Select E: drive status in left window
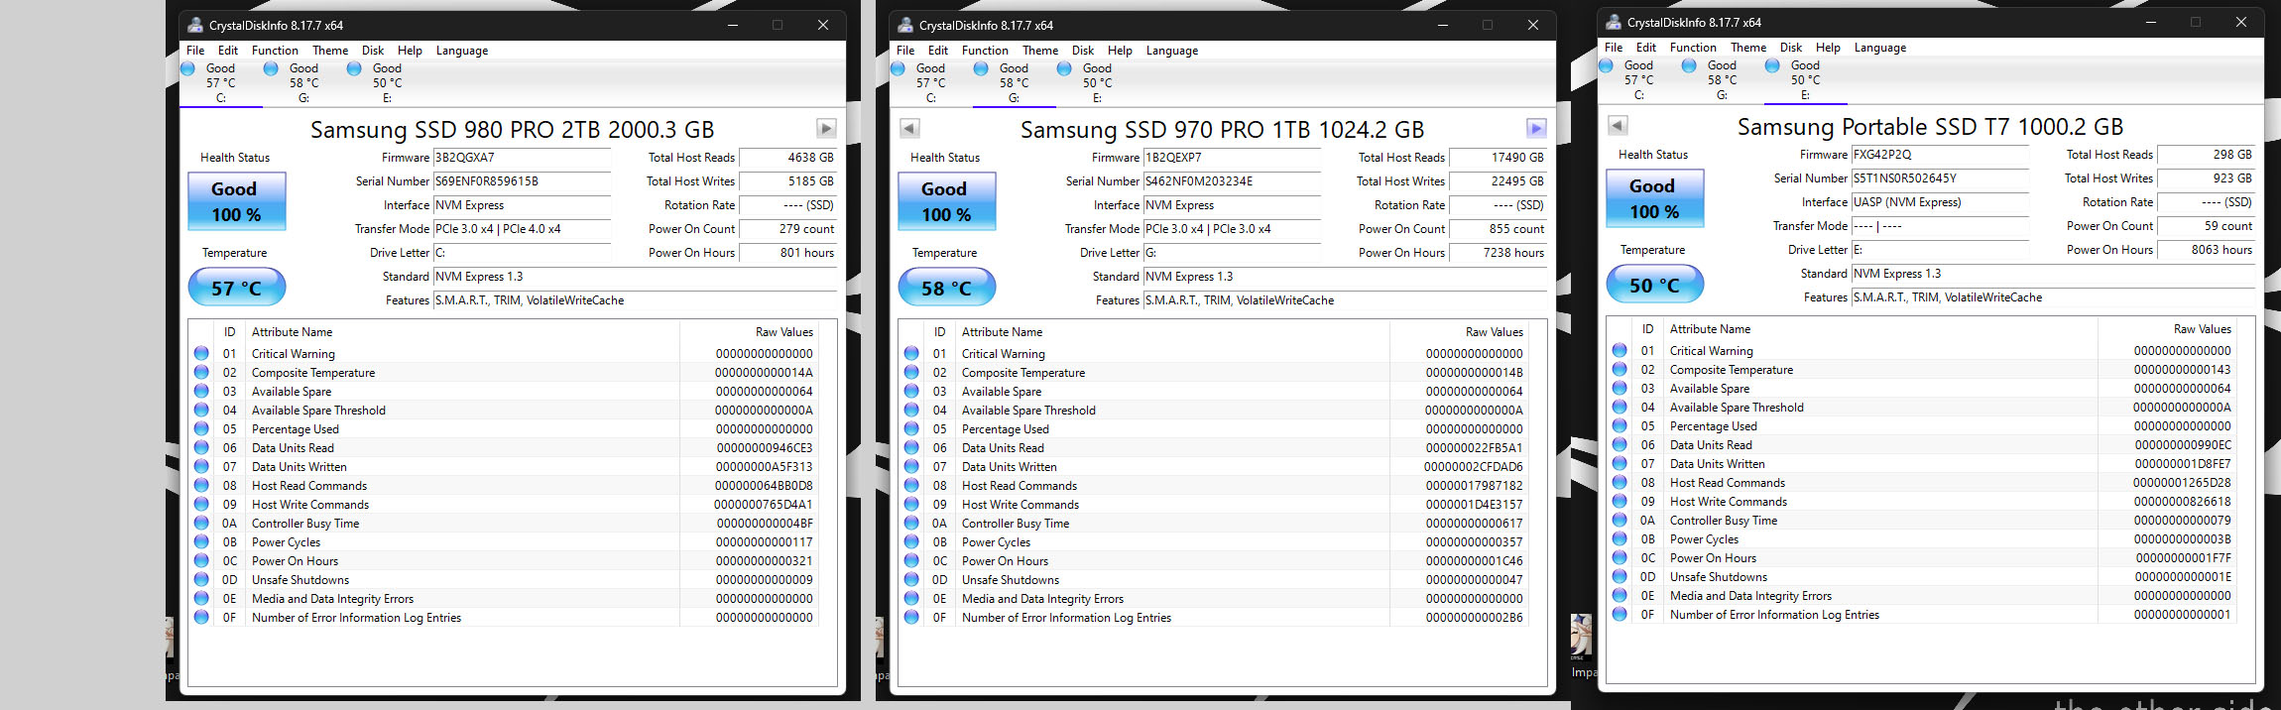The width and height of the screenshot is (2281, 710). tap(387, 83)
